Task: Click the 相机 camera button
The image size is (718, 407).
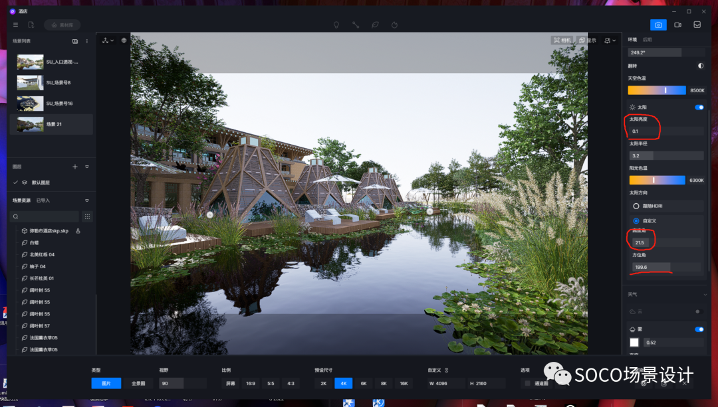Action: click(562, 41)
